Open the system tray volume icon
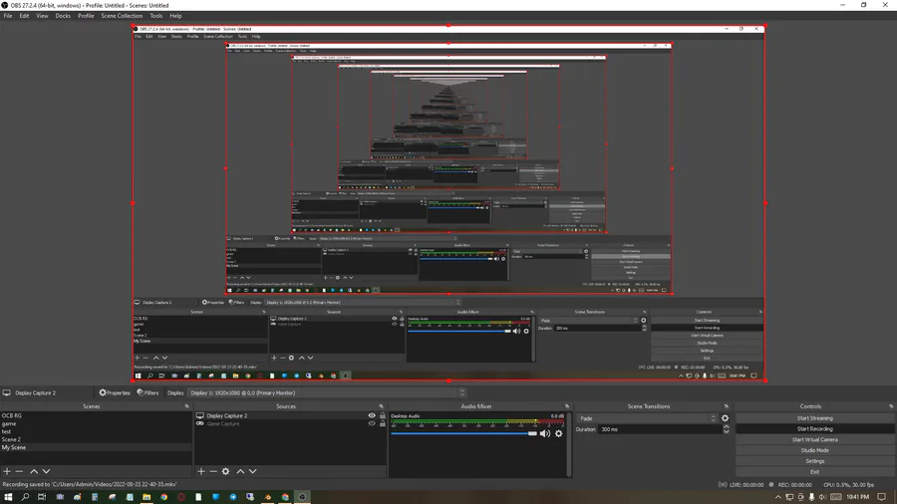This screenshot has height=504, width=897. tap(822, 497)
